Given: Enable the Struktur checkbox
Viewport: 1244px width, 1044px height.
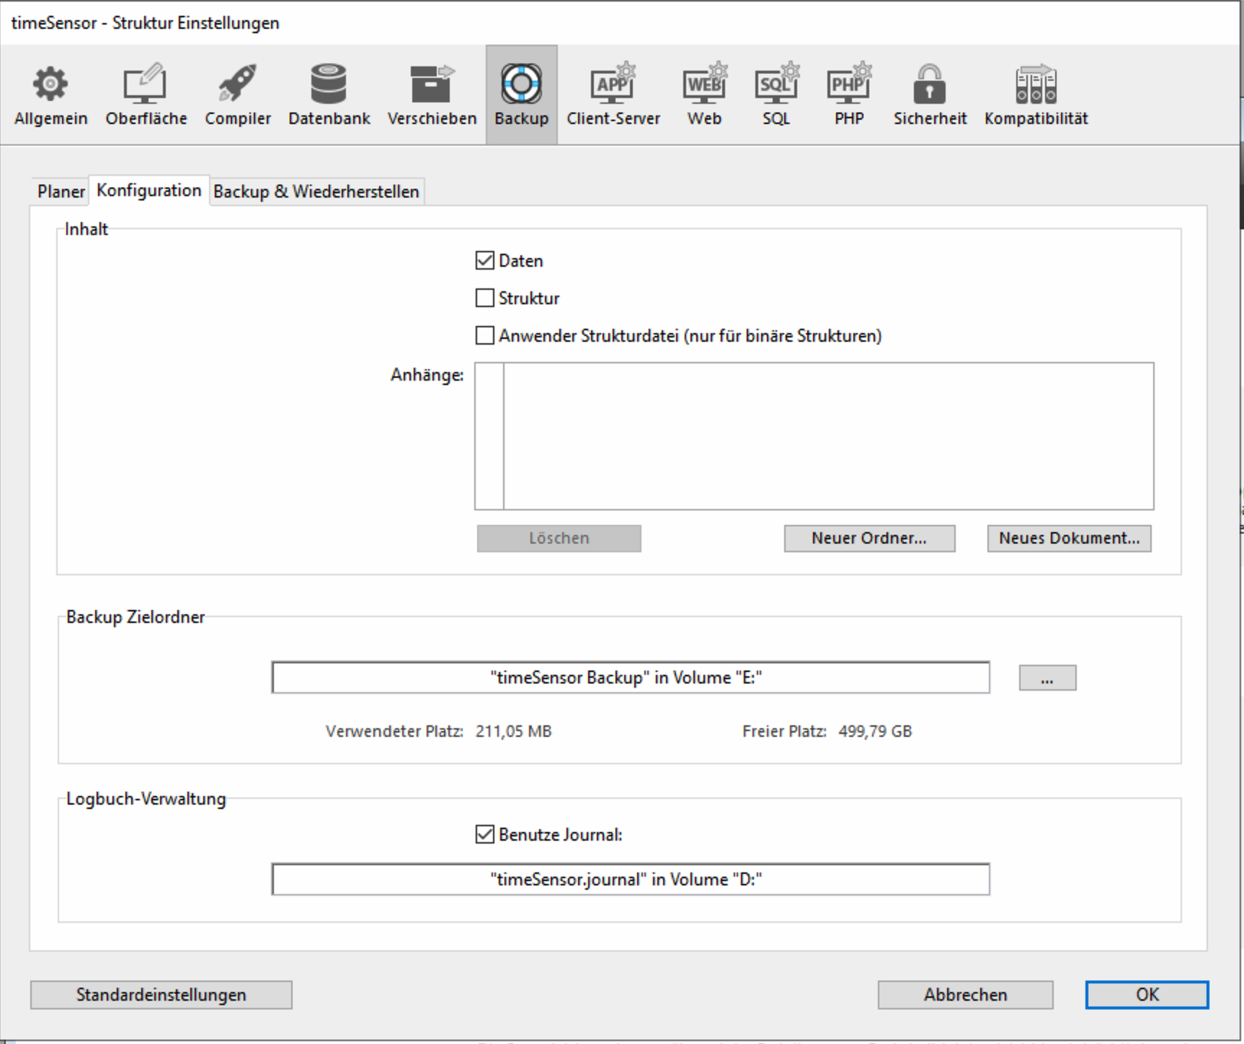Looking at the screenshot, I should point(485,298).
